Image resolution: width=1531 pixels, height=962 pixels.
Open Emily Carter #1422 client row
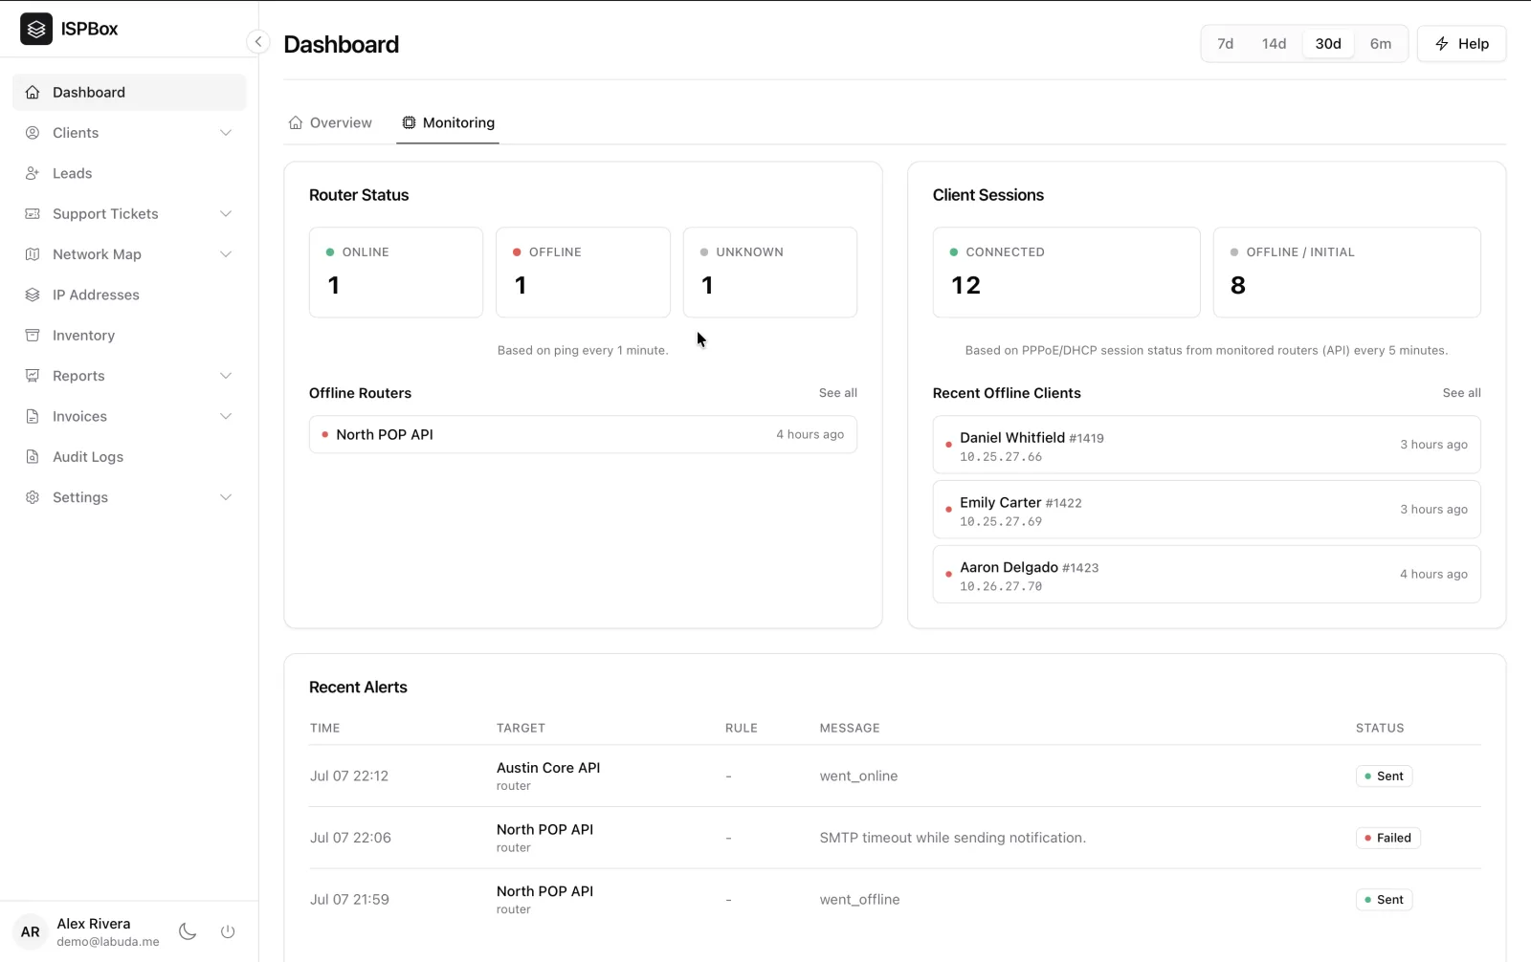(x=1207, y=510)
